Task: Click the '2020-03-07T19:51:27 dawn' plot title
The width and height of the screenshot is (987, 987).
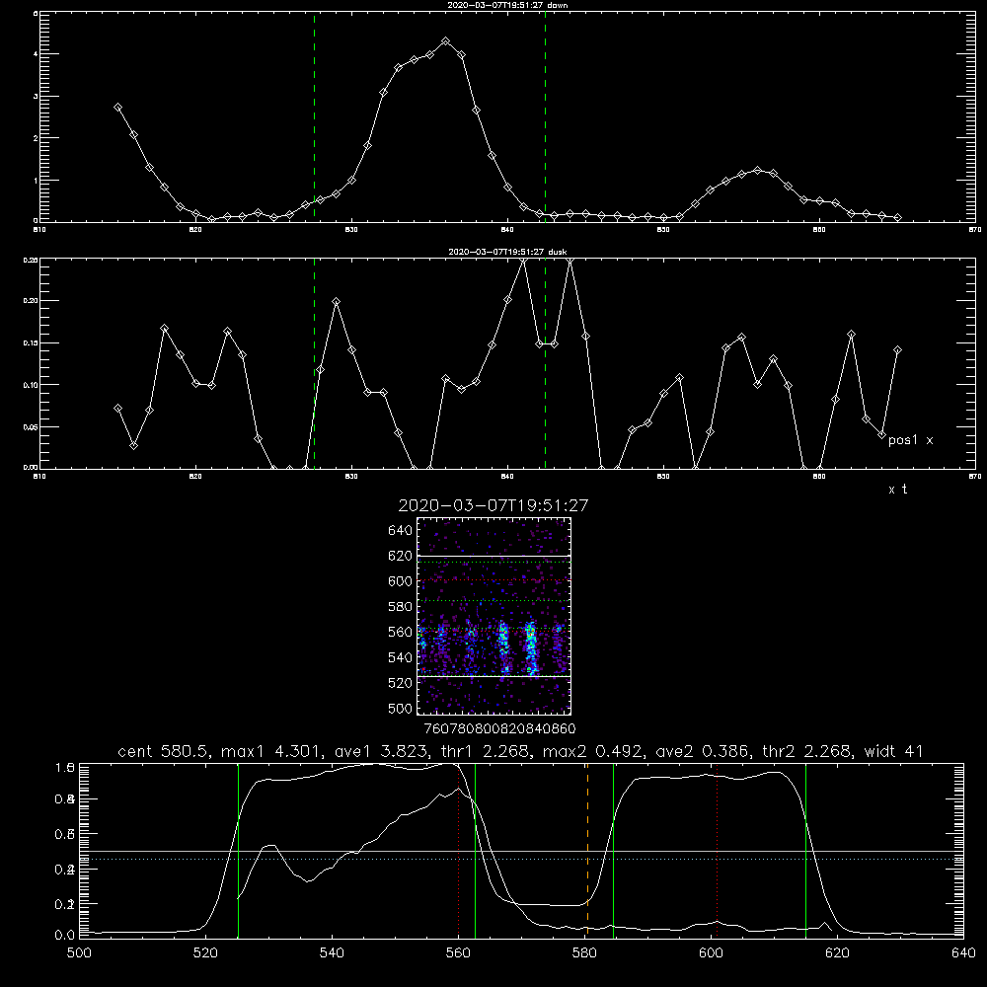Action: point(507,5)
